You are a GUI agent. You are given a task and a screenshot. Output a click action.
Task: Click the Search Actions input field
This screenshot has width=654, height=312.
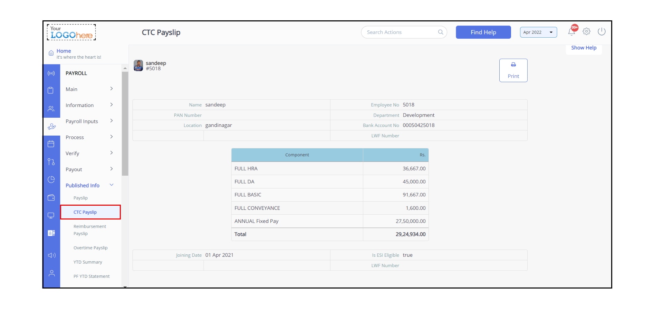pos(401,32)
